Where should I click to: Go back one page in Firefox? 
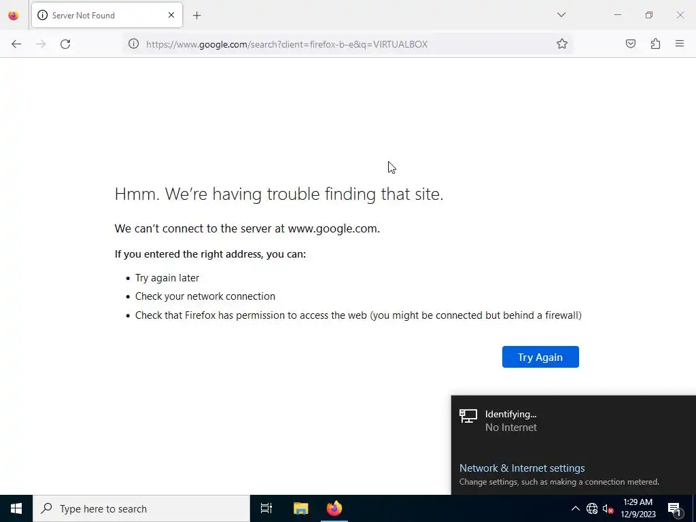[16, 44]
